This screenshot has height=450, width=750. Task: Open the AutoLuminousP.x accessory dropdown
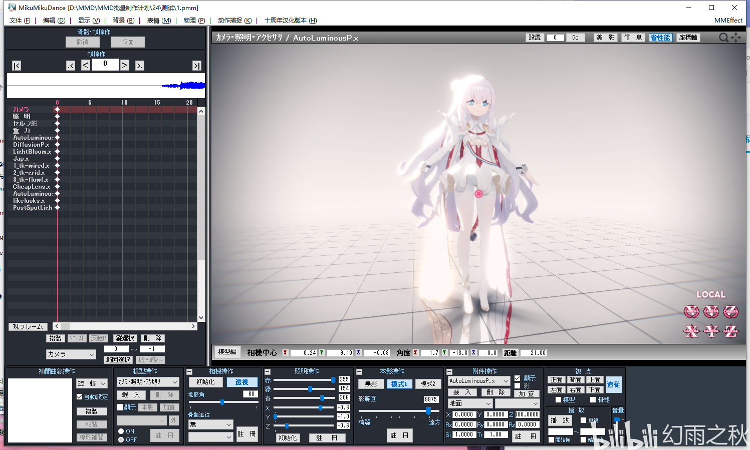pyautogui.click(x=479, y=381)
